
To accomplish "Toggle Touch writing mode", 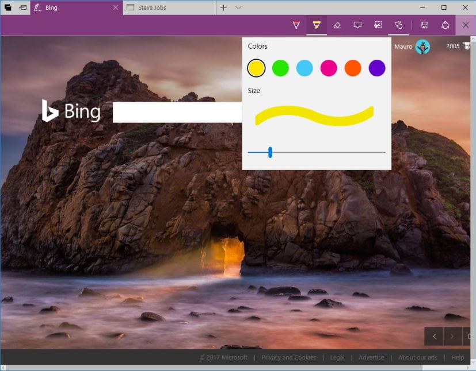I will pos(398,25).
